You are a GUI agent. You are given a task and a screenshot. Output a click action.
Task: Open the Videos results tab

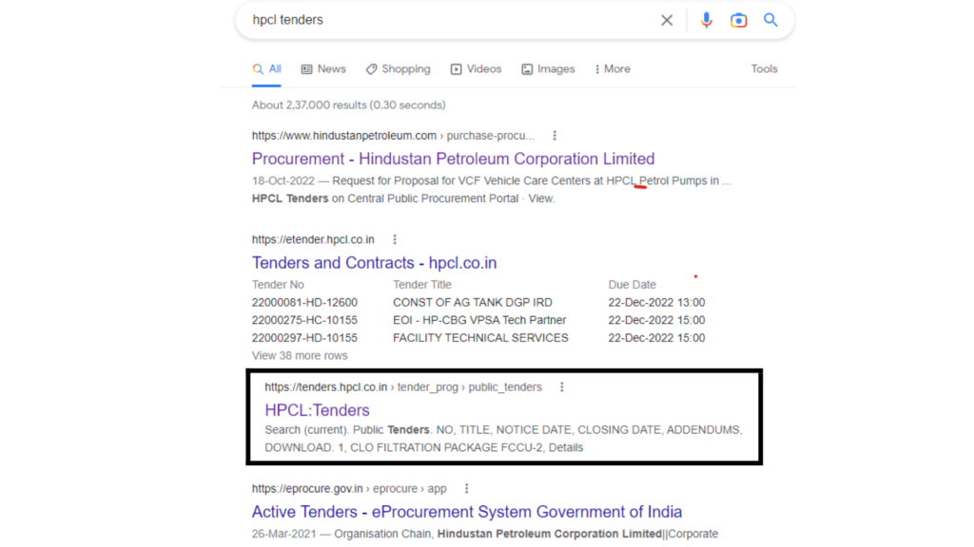point(476,69)
